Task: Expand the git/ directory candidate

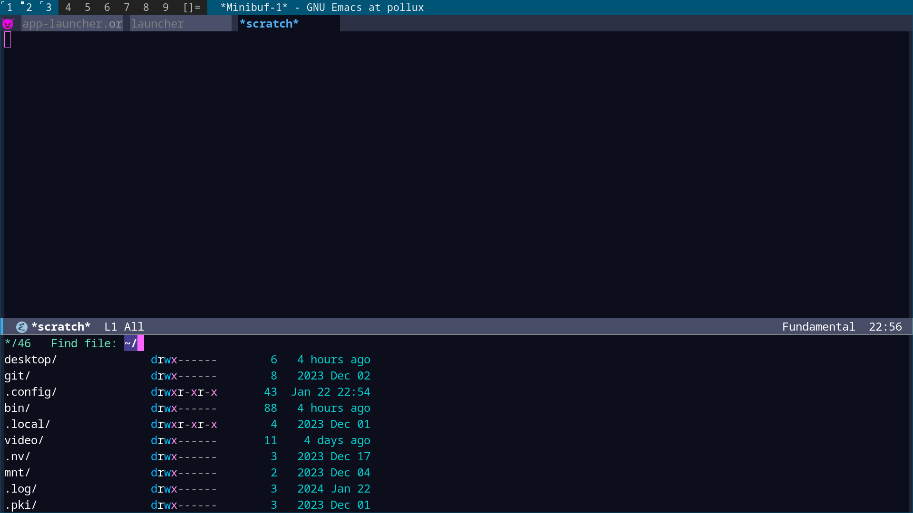Action: pos(17,375)
